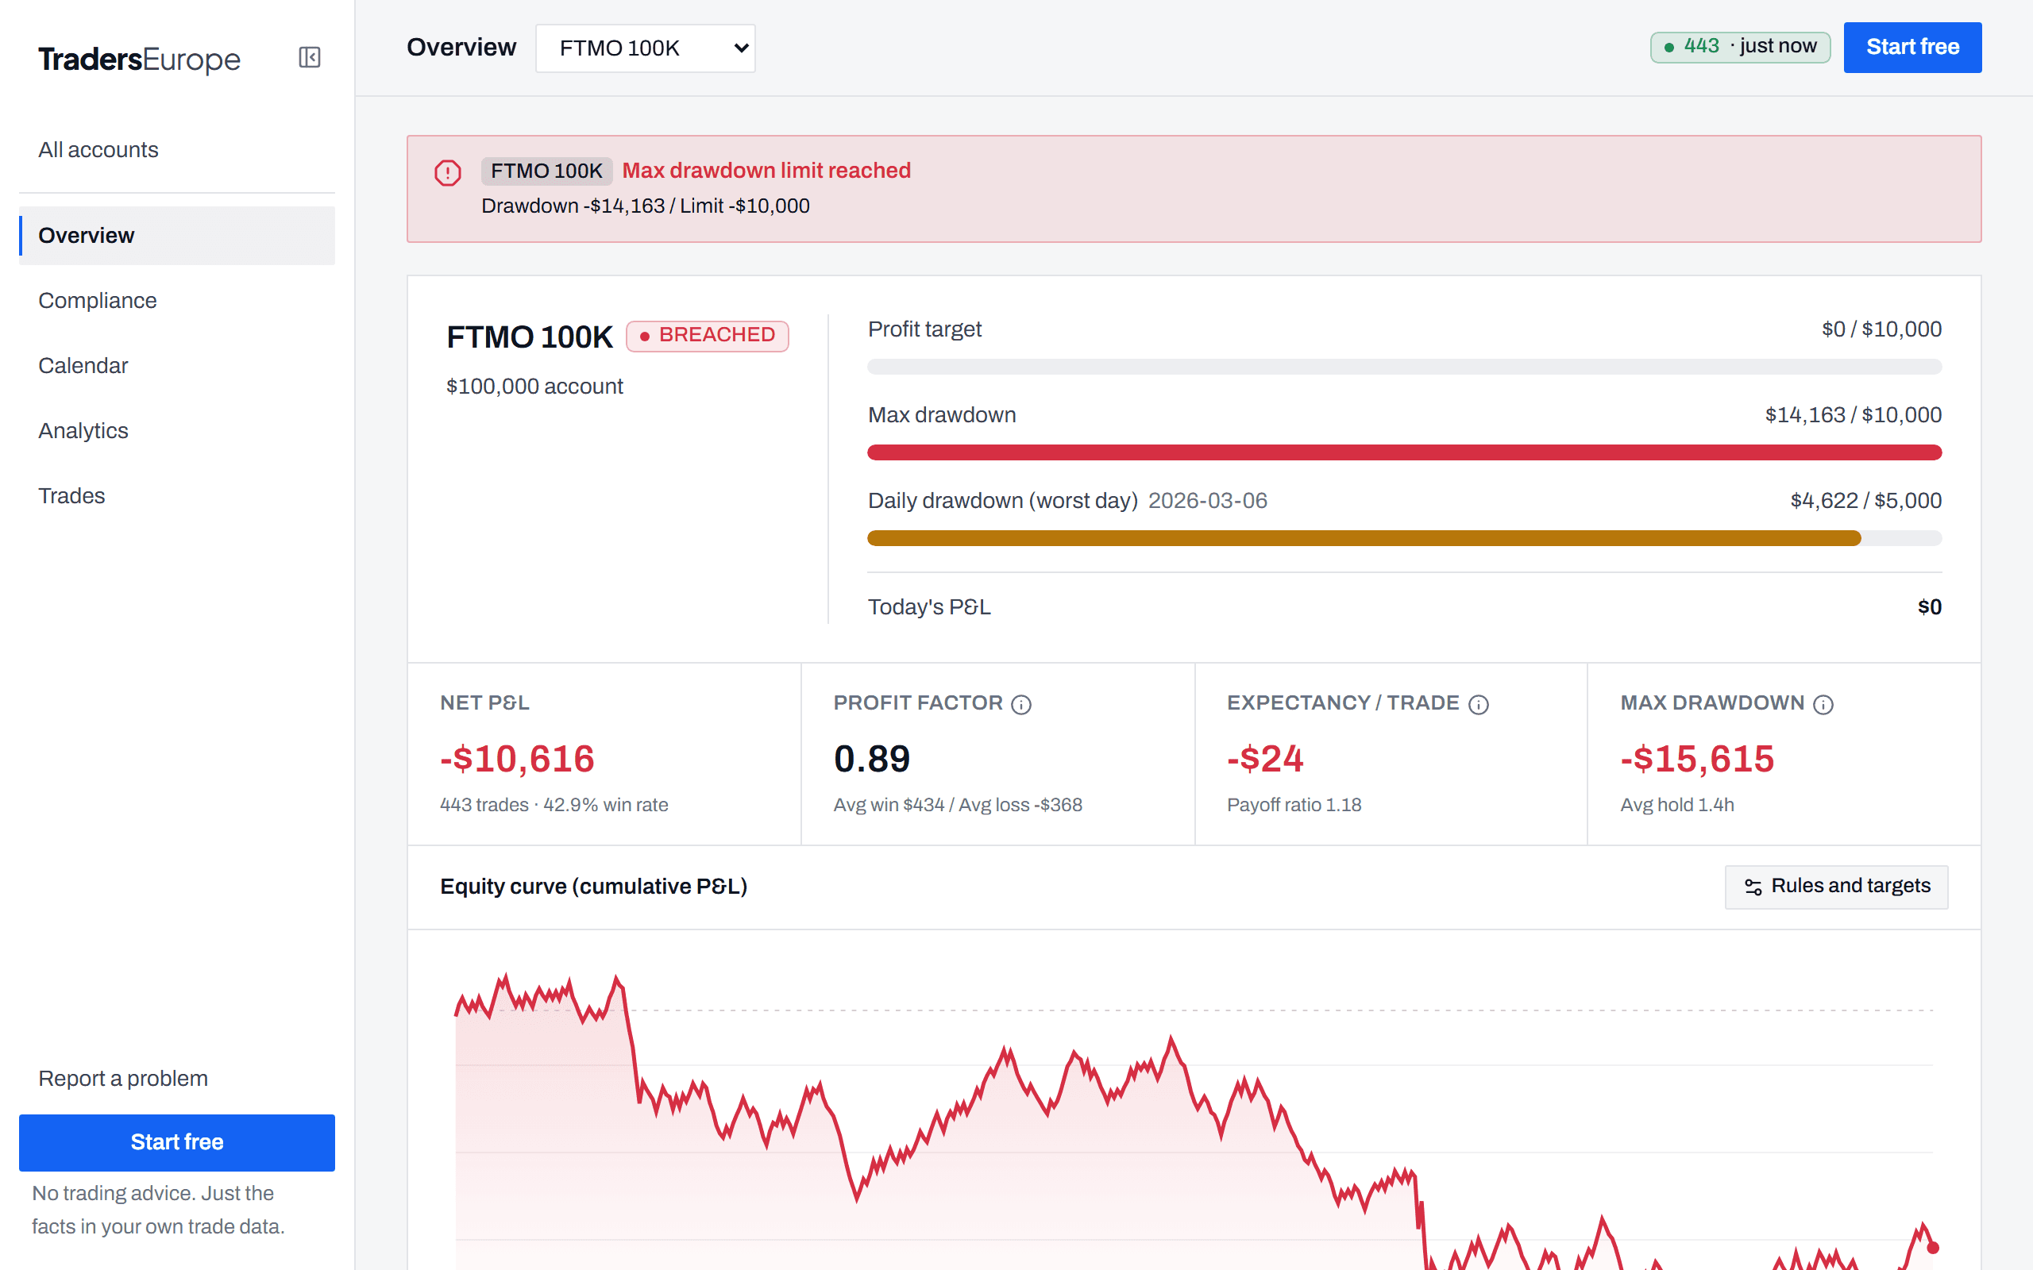Click the worst day date 2026-03-06
Viewport: 2033px width, 1270px height.
click(x=1207, y=501)
